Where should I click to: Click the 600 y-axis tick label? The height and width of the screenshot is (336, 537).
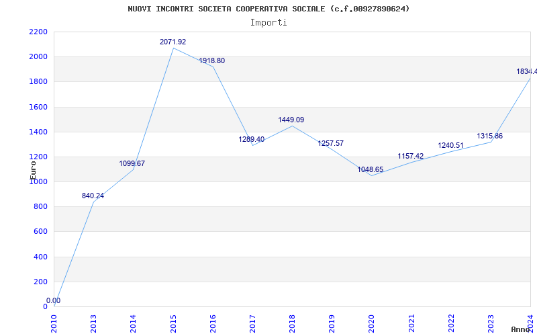point(41,232)
